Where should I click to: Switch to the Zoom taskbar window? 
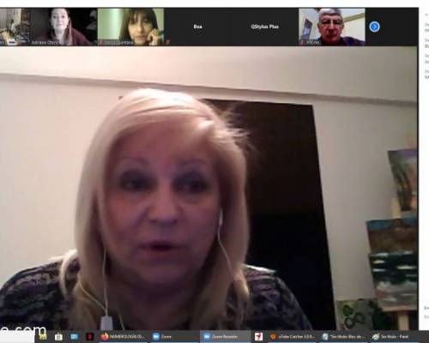tap(174, 337)
